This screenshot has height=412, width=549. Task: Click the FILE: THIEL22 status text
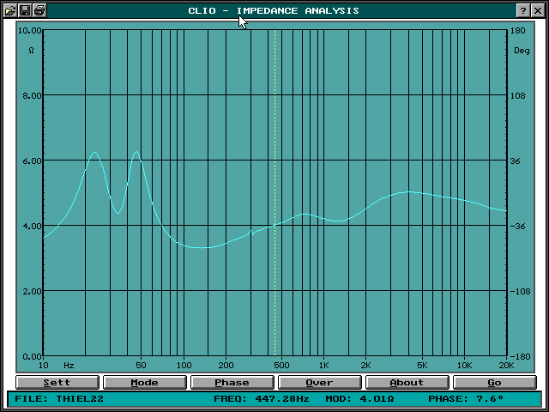tap(59, 399)
